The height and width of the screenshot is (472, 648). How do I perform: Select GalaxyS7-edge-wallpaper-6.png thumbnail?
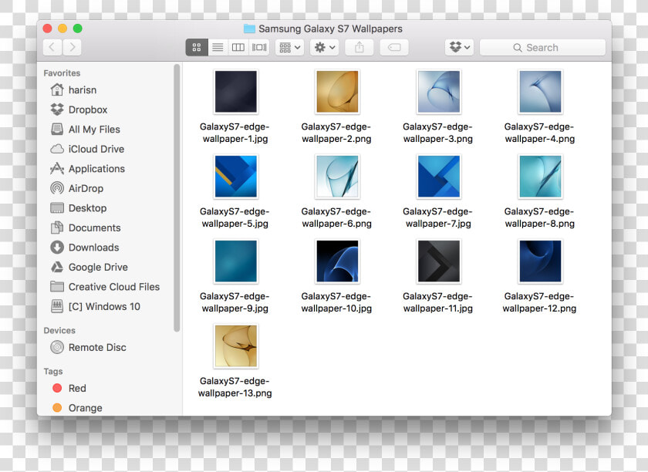337,177
